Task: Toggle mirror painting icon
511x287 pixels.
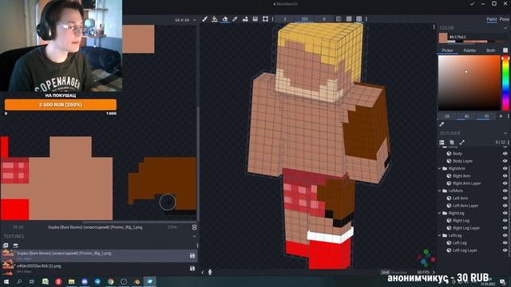Action: pyautogui.click(x=339, y=19)
